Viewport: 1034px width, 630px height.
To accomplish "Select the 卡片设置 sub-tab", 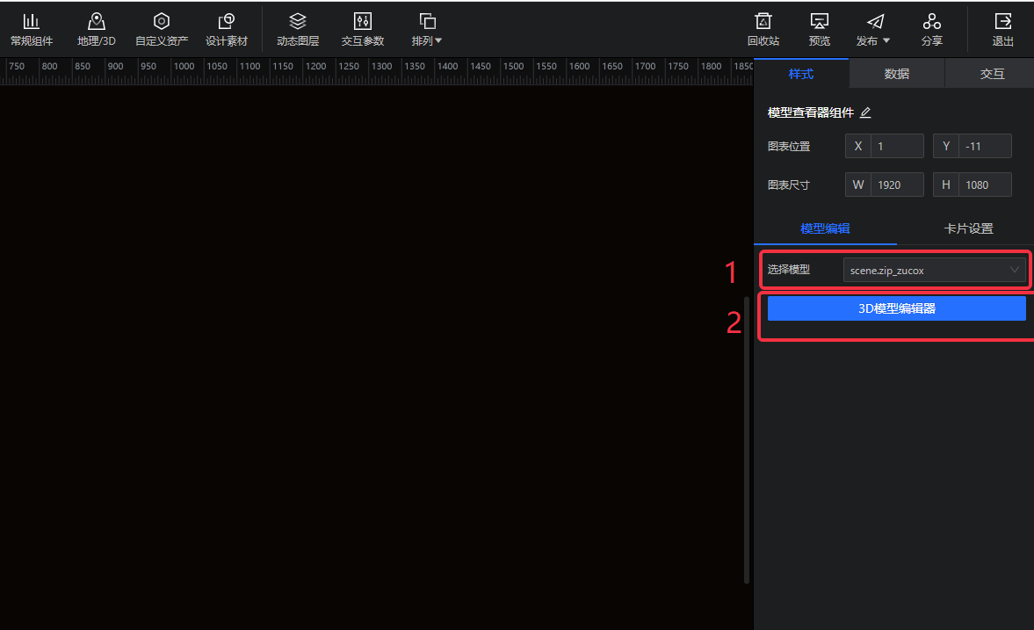I will click(x=968, y=228).
